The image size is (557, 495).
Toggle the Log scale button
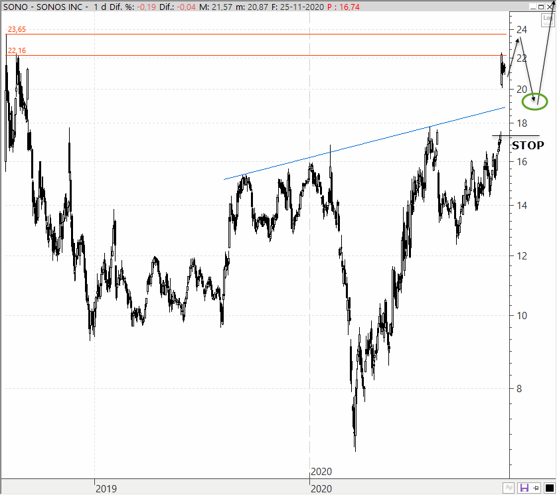548,20
